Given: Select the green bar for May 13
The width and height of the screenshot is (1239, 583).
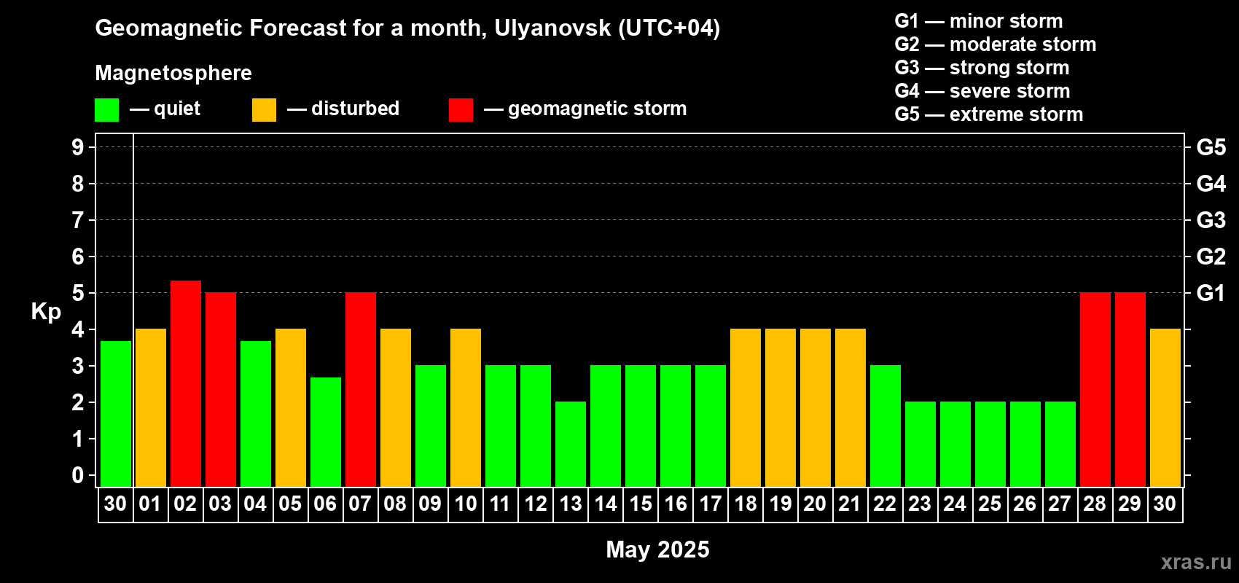Looking at the screenshot, I should click(x=571, y=444).
